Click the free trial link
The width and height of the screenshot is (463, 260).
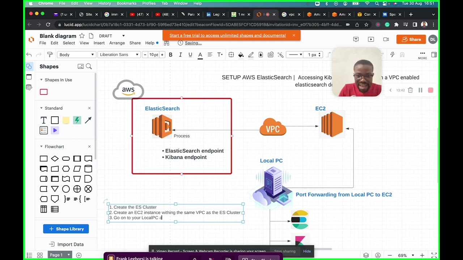(x=228, y=35)
